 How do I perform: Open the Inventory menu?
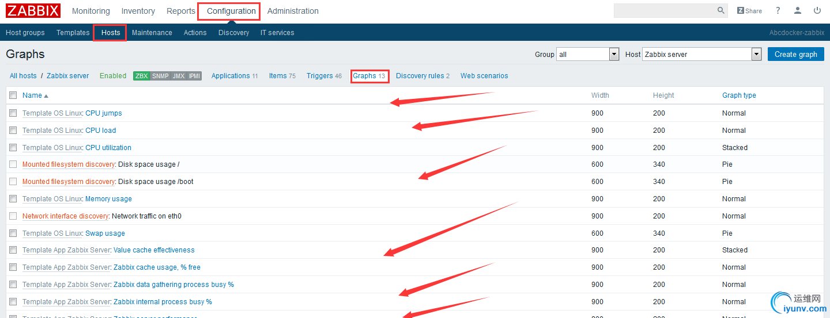coord(138,11)
